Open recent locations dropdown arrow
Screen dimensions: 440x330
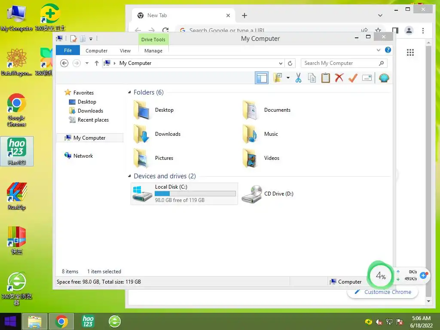tap(87, 63)
